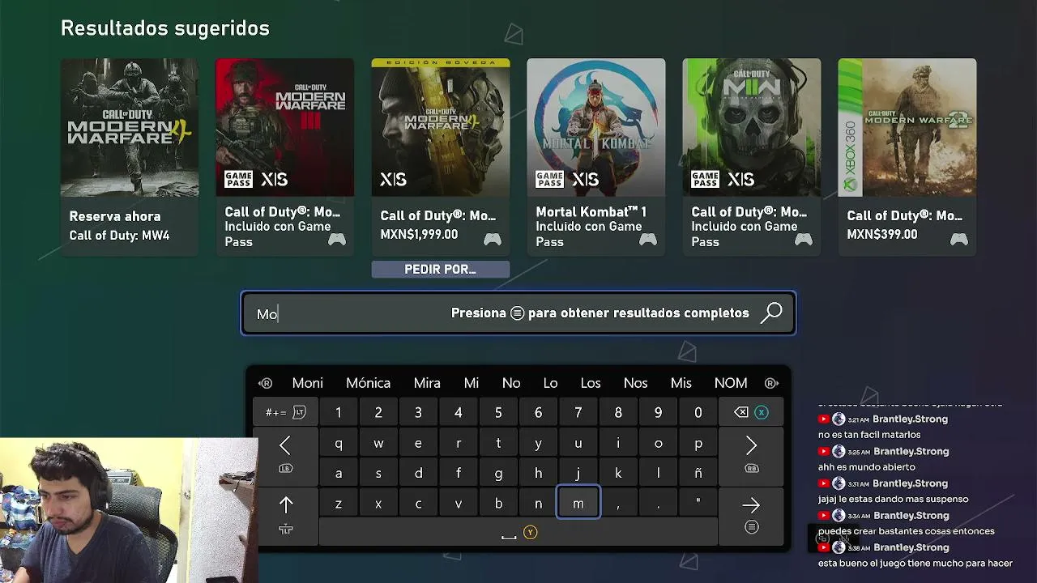Open the skull-faced MWII cover art
The image size is (1037, 583).
pos(752,127)
